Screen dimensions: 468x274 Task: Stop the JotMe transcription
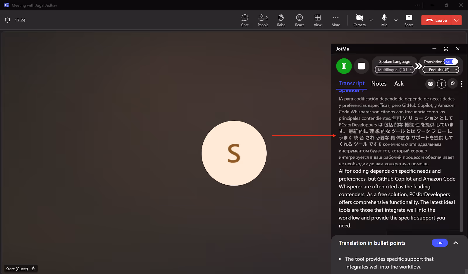[x=362, y=66]
